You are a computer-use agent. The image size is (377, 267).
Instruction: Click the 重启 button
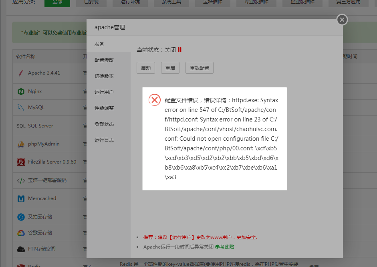[x=170, y=68]
